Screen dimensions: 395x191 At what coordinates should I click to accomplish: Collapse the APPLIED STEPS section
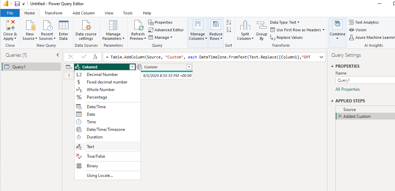332,101
